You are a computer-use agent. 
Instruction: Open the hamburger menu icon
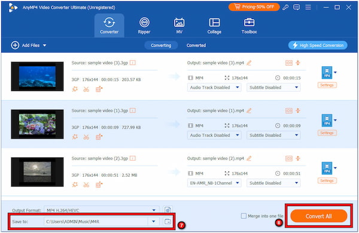308,7
